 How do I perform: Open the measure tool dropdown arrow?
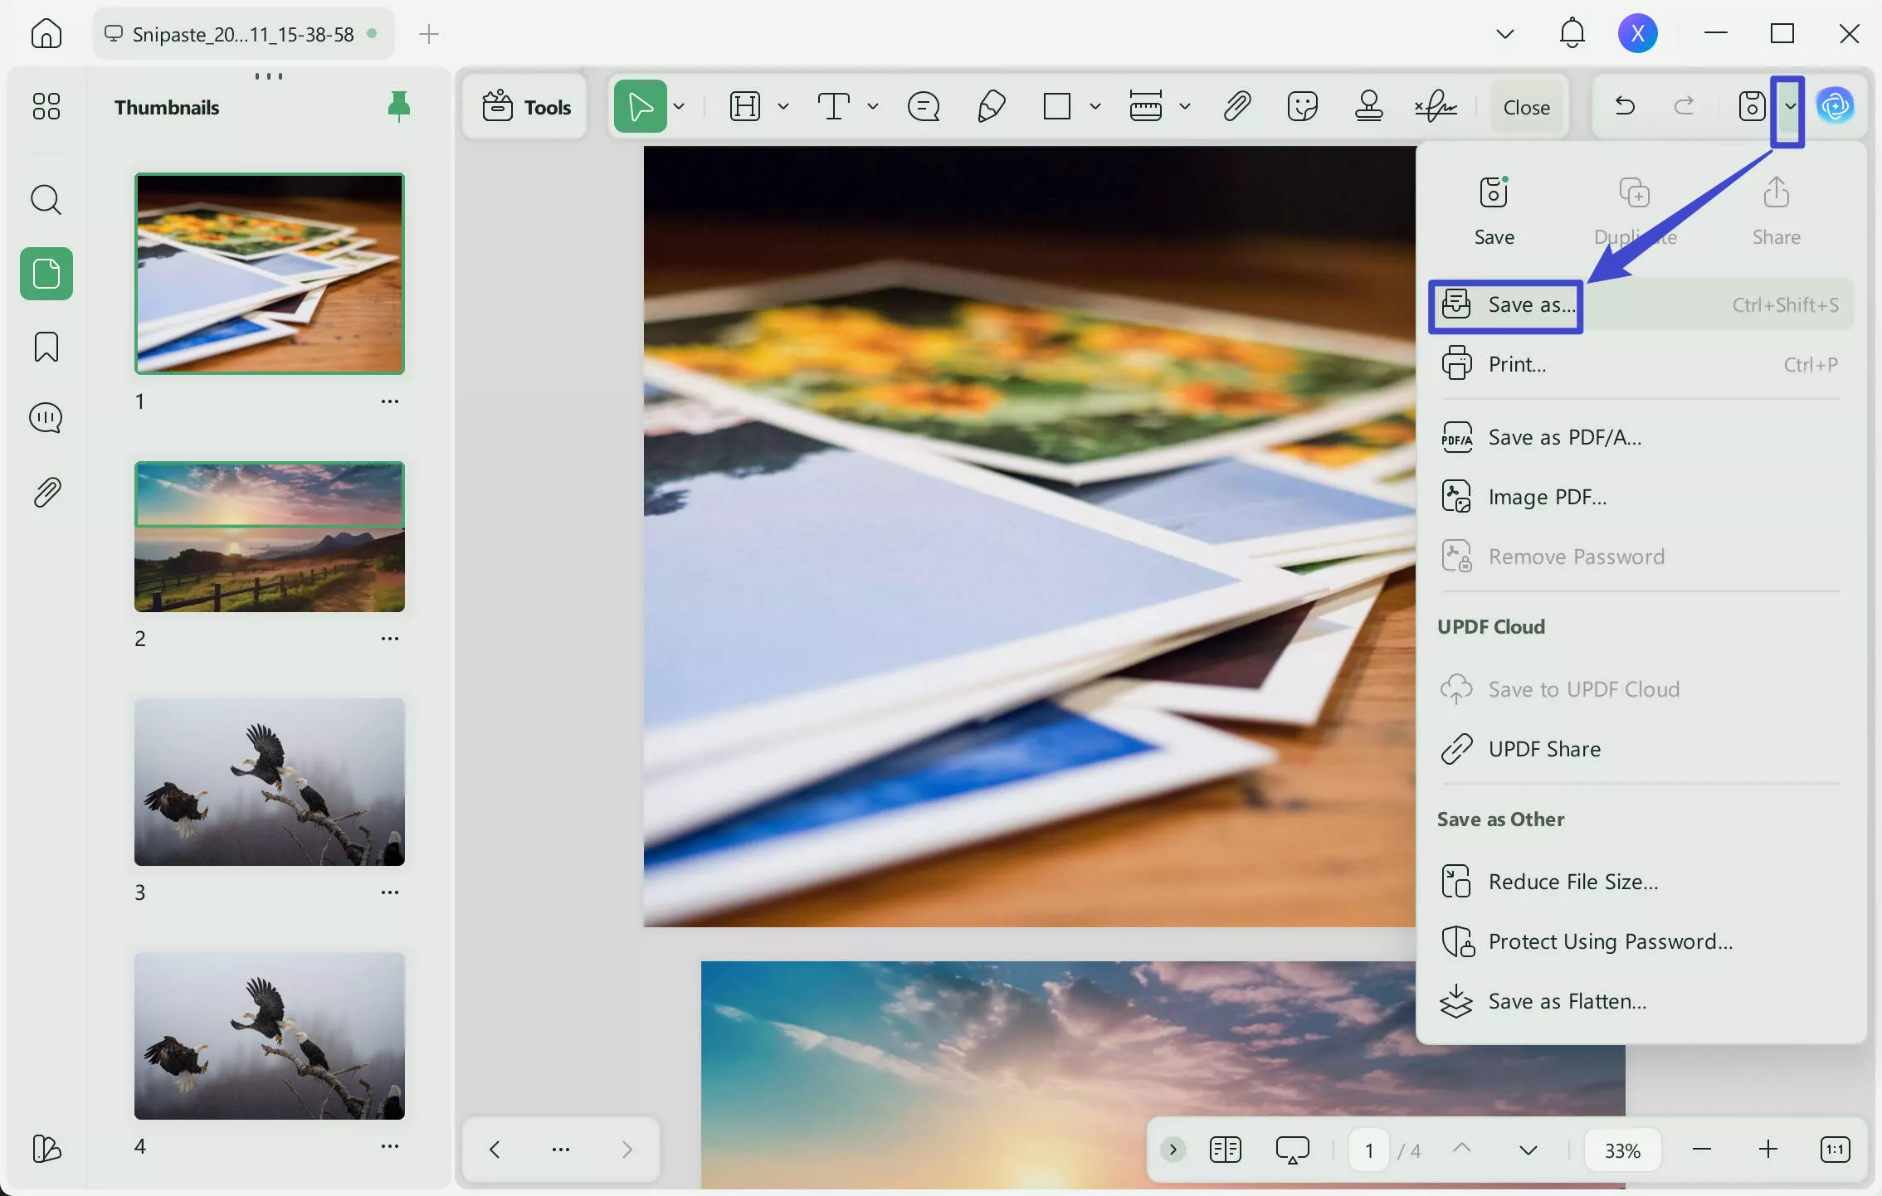(x=1184, y=106)
